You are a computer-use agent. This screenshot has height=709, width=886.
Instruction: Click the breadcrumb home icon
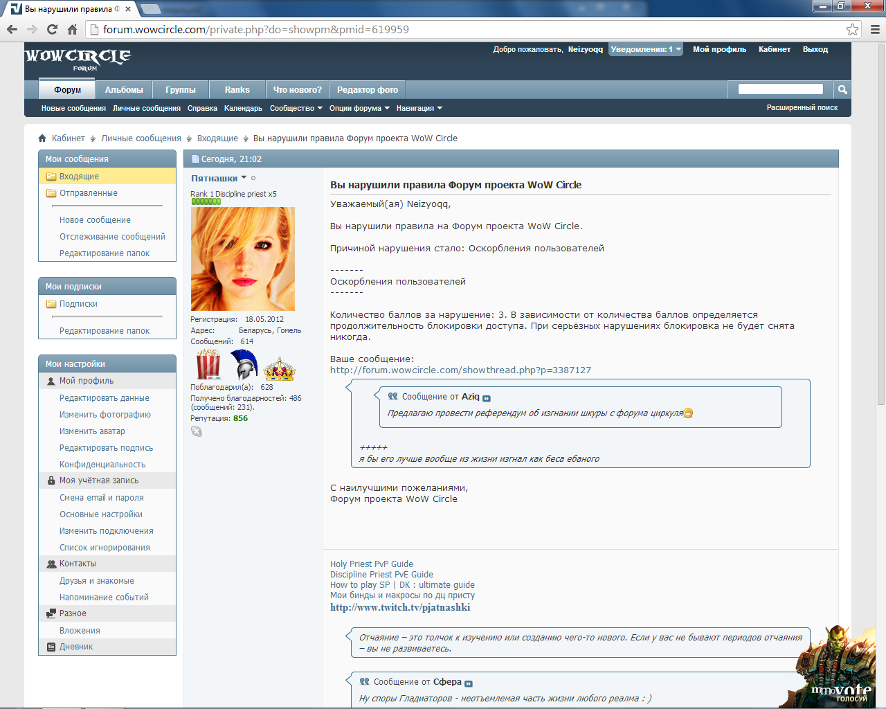coord(42,138)
